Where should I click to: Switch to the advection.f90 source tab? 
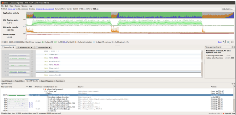click(x=25, y=47)
